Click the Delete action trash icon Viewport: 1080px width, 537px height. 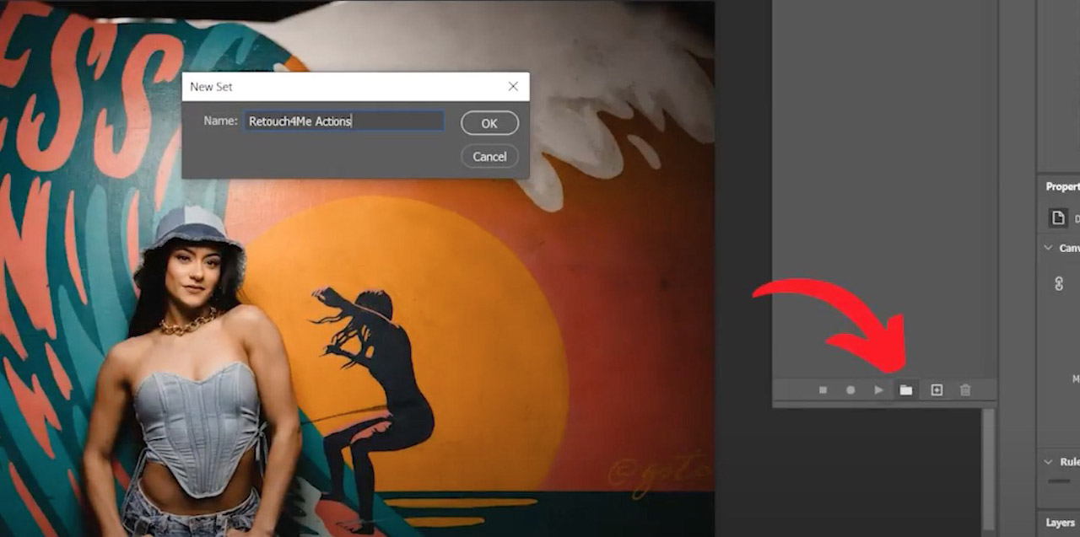(964, 389)
